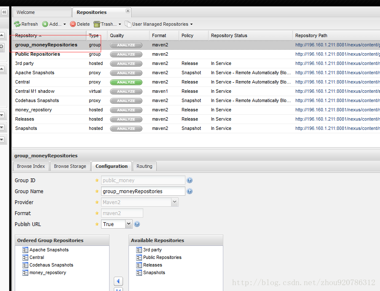Sort by Quality column header
Viewport: 380px width, 291px height.
tap(128, 35)
